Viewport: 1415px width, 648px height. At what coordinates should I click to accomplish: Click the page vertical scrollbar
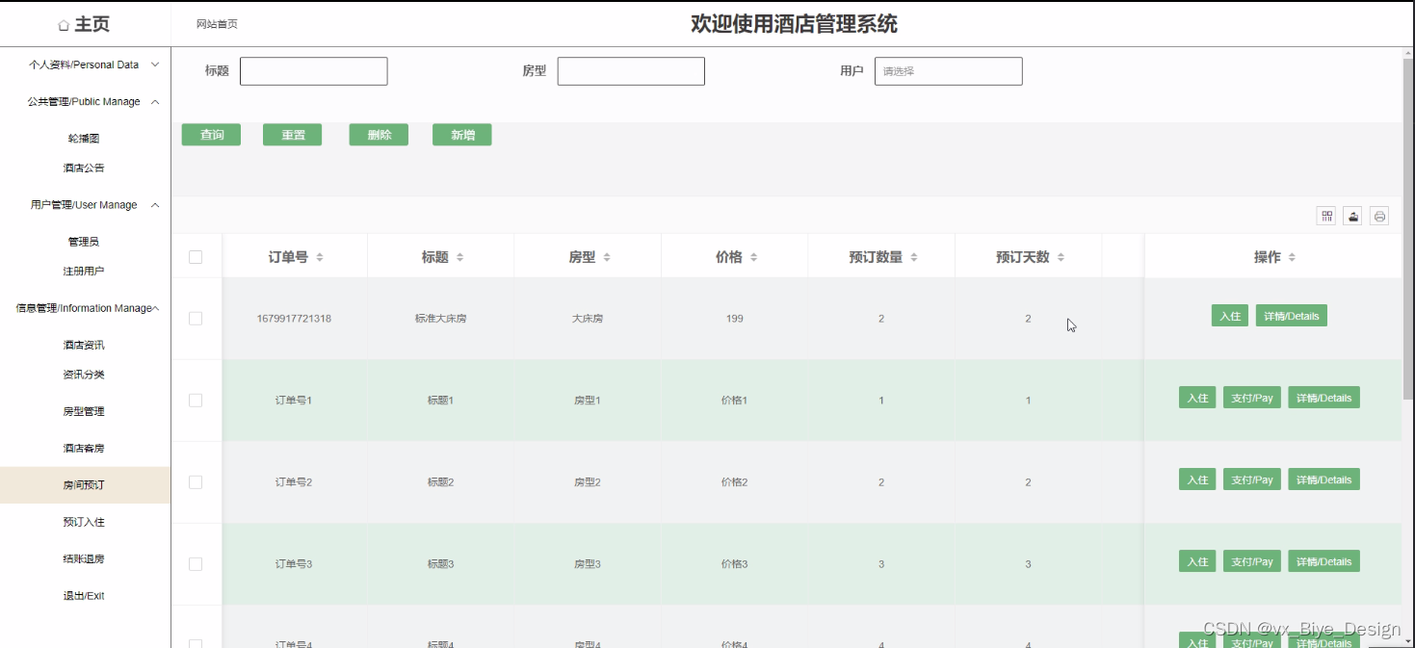(1408, 231)
